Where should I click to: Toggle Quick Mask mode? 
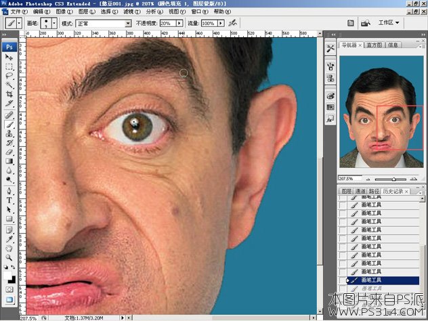coord(9,289)
